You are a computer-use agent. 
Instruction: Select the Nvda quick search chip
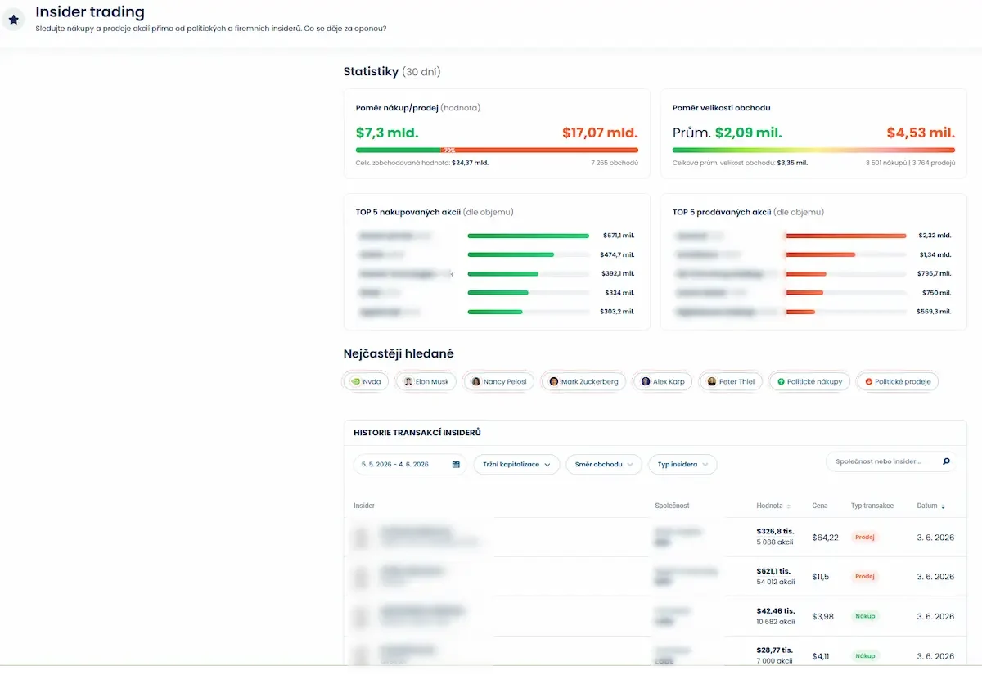click(x=365, y=381)
